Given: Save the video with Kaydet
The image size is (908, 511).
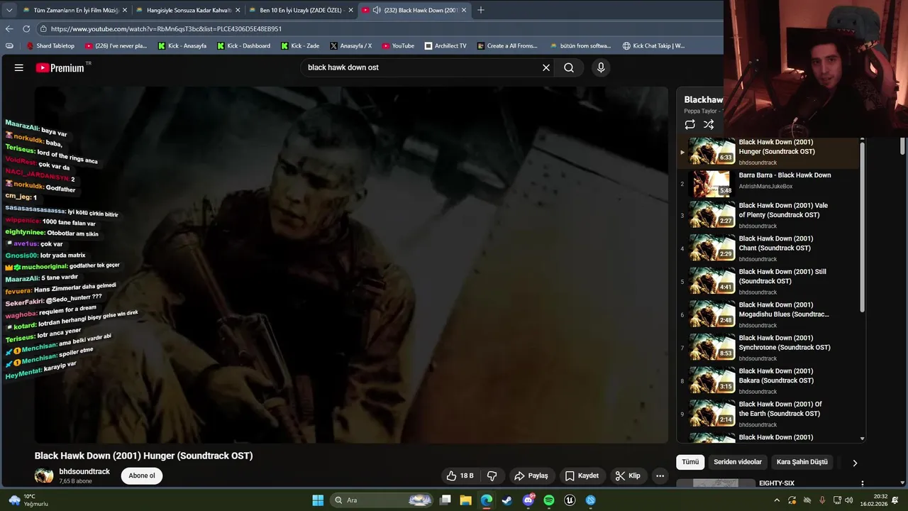Looking at the screenshot, I should (582, 476).
